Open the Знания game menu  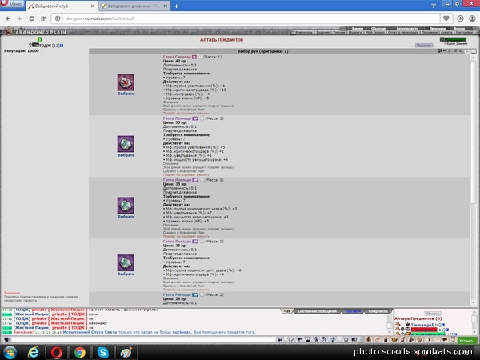tap(357, 29)
